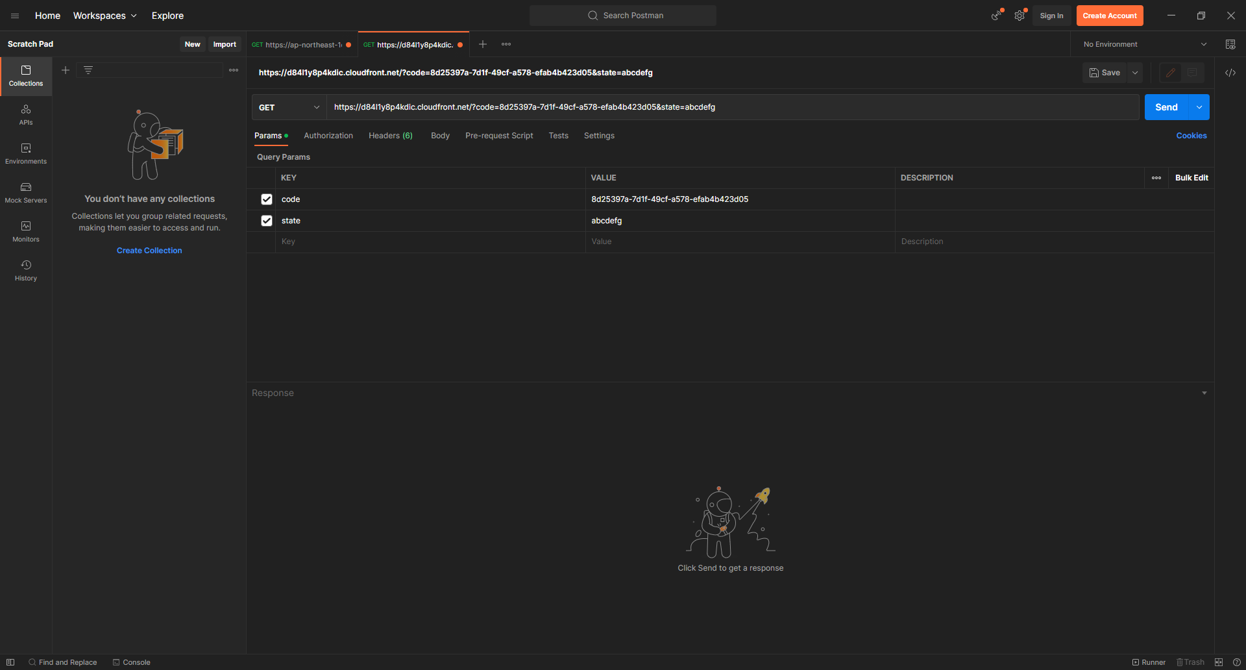Switch to the Body tab
The height and width of the screenshot is (670, 1246).
click(440, 136)
